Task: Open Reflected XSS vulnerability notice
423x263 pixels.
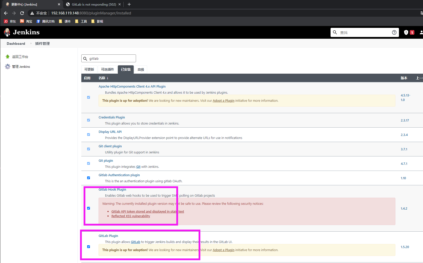Action: click(x=131, y=216)
